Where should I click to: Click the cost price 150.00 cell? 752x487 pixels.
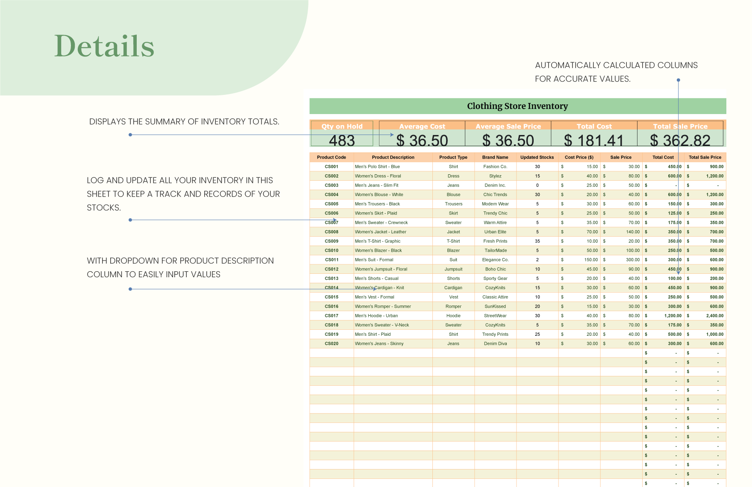tap(579, 260)
